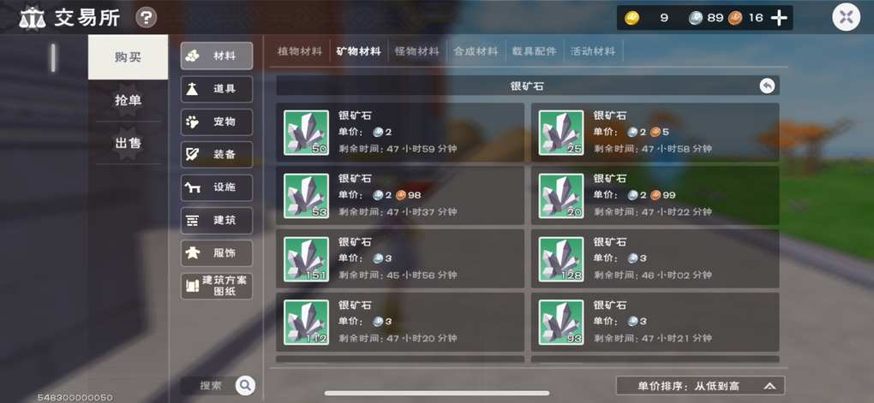Open the 植物材料 subcategory tab

coord(300,51)
